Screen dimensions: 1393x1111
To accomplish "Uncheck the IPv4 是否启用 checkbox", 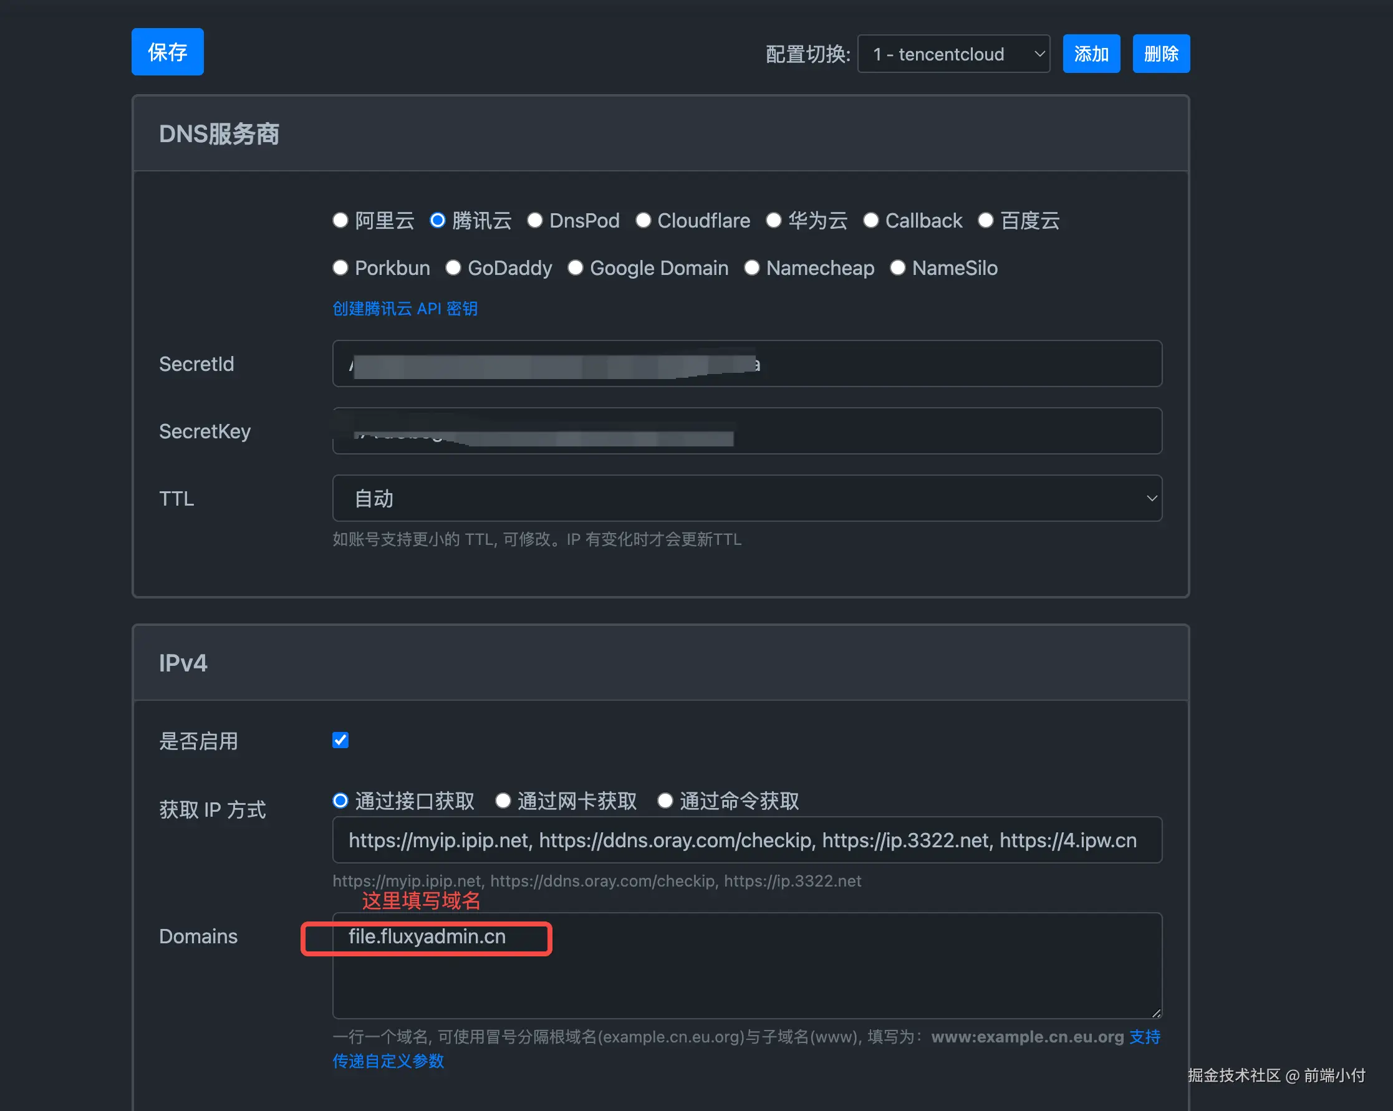I will (x=340, y=740).
